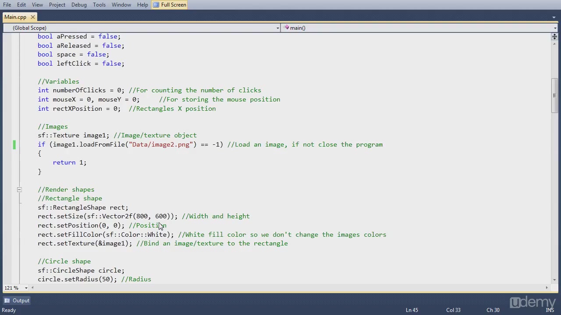Close the Main.cpp tab
Image resolution: width=561 pixels, height=315 pixels.
coord(33,17)
